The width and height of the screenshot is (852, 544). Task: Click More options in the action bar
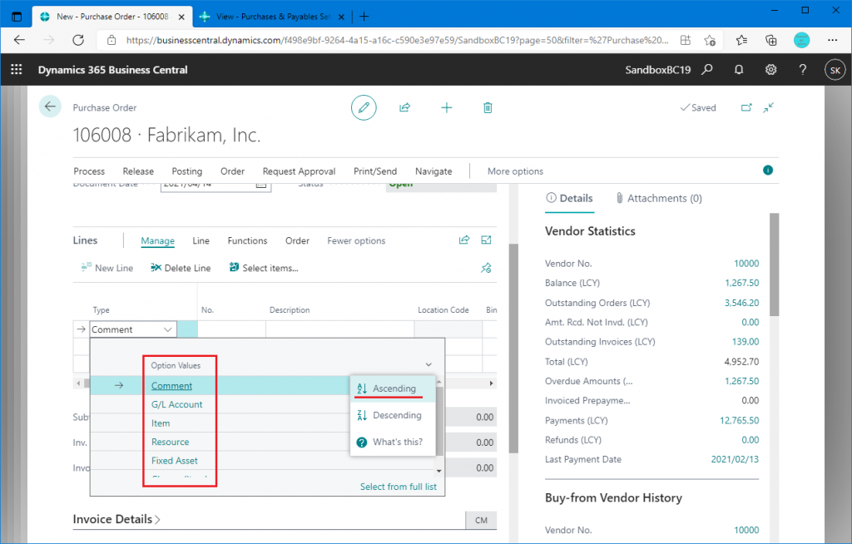pos(515,171)
